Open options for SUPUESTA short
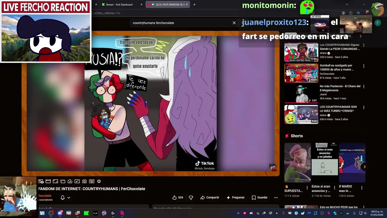This screenshot has width=387, height=218. 307,188
